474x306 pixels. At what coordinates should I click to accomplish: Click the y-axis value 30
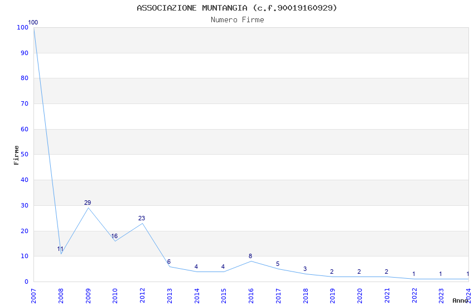[x=24, y=205]
